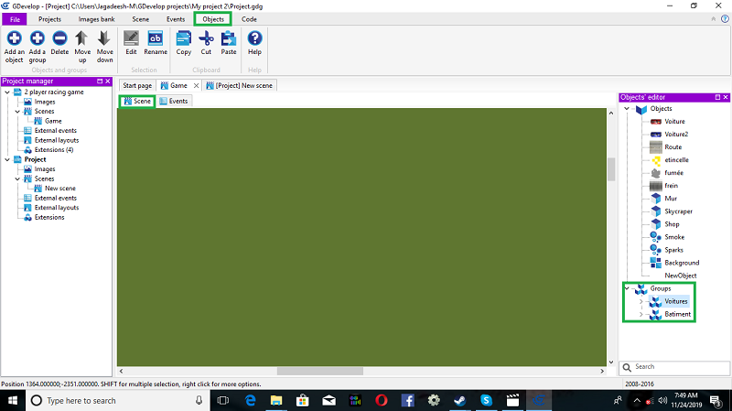
Task: Close the Game tab
Action: click(196, 85)
